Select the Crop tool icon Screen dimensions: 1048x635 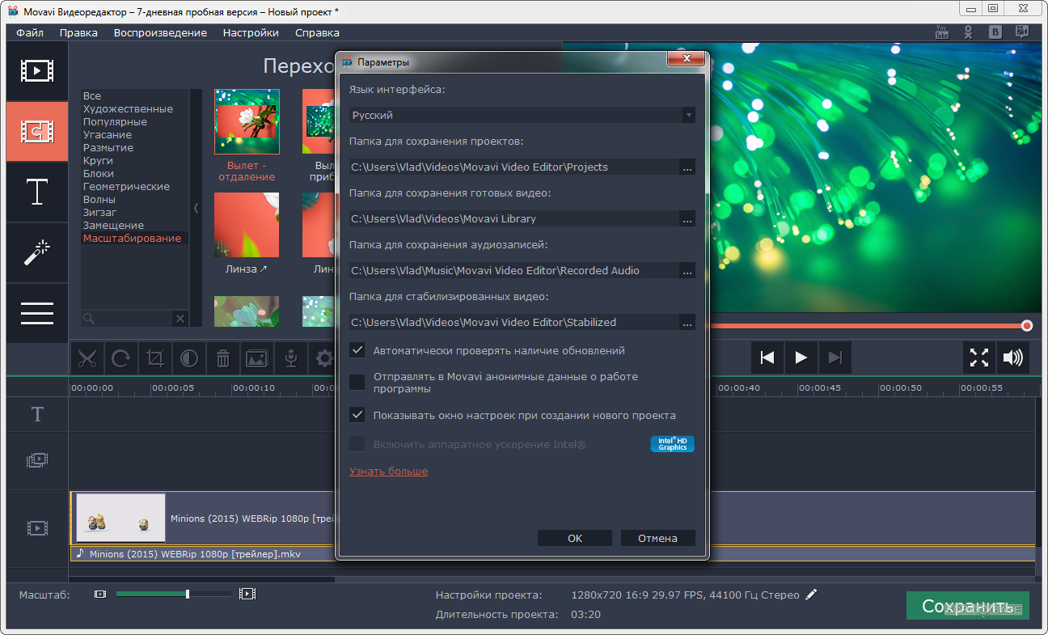click(155, 358)
